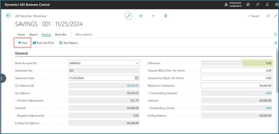
Task: Open the Bank Rec. tab
Action: coord(61,34)
